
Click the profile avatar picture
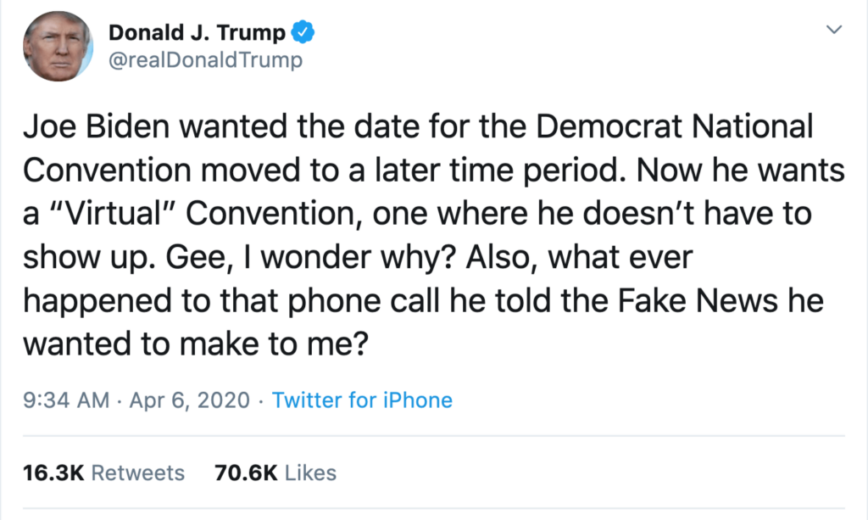pos(58,48)
